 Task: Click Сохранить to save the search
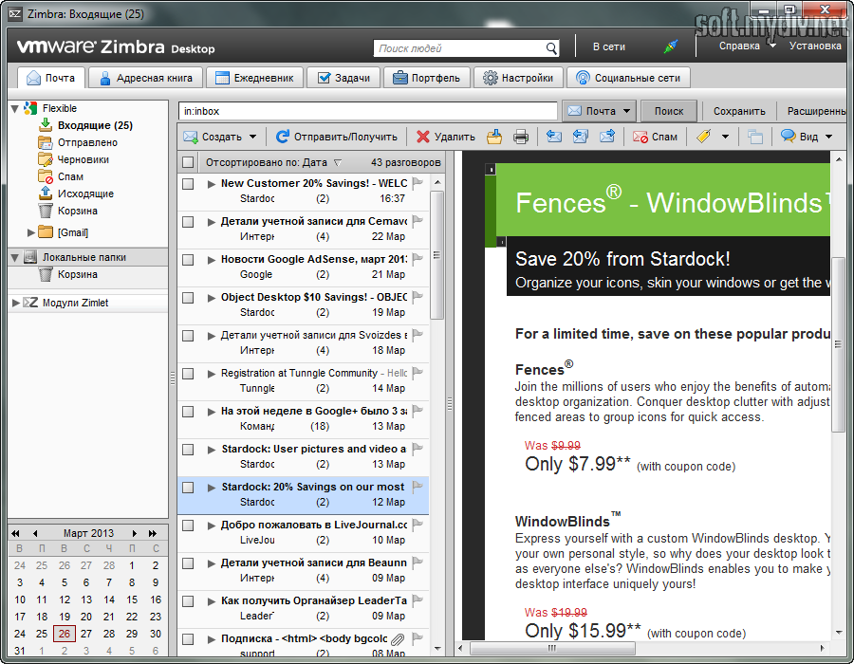click(739, 111)
